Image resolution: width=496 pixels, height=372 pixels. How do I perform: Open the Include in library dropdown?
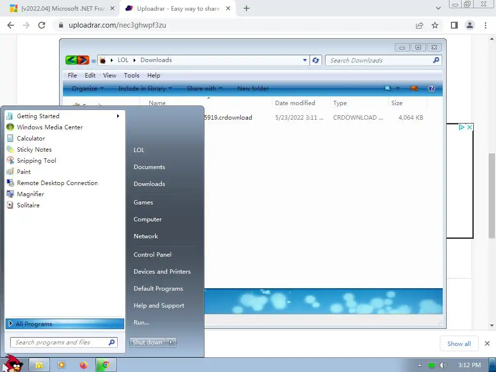click(x=145, y=89)
